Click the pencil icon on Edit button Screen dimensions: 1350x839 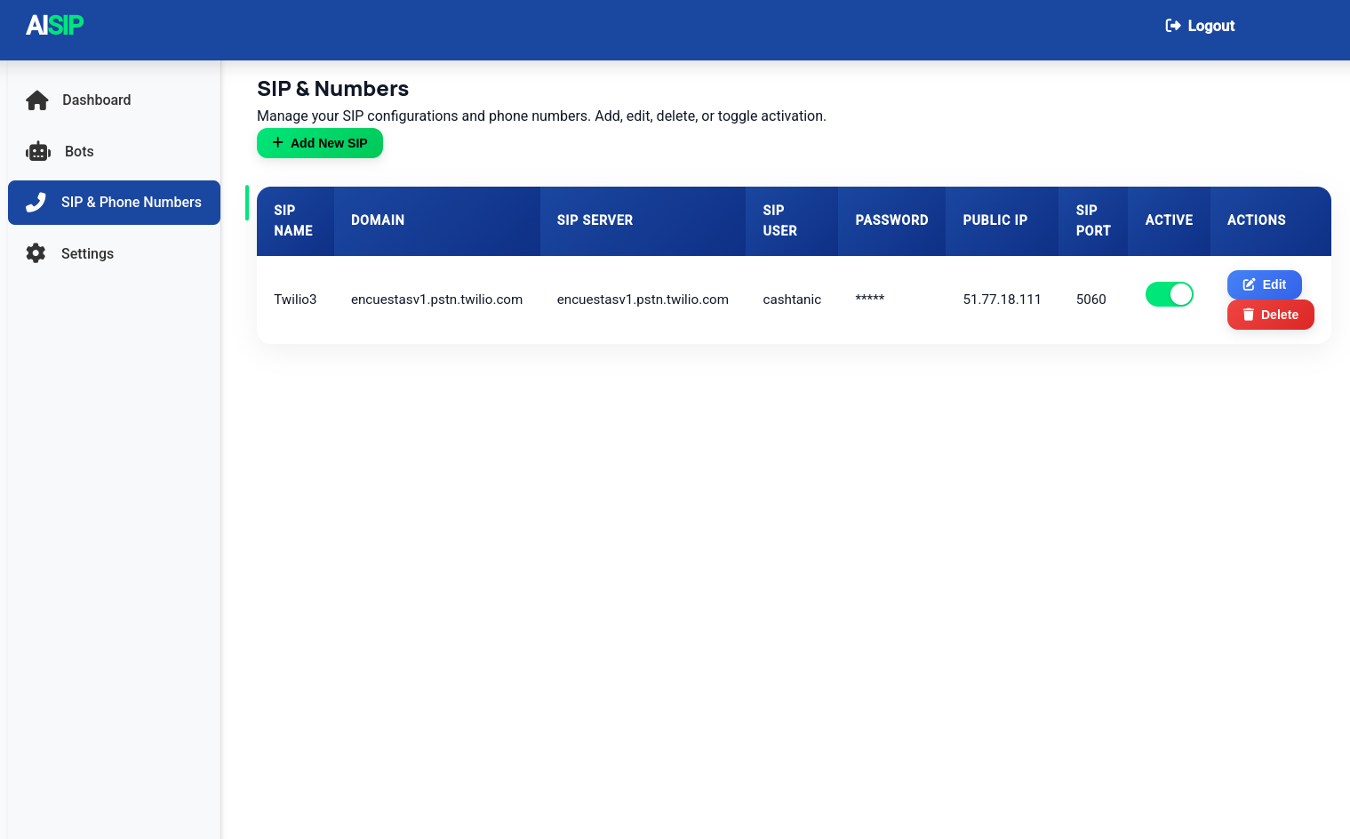(1249, 284)
